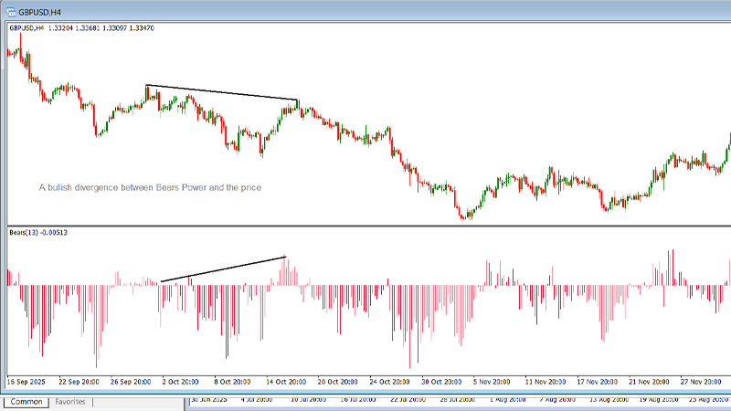Open the Favorites tab
The width and height of the screenshot is (731, 411).
tap(70, 402)
